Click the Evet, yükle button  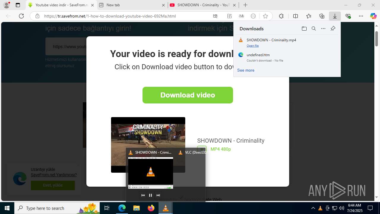[x=53, y=185]
